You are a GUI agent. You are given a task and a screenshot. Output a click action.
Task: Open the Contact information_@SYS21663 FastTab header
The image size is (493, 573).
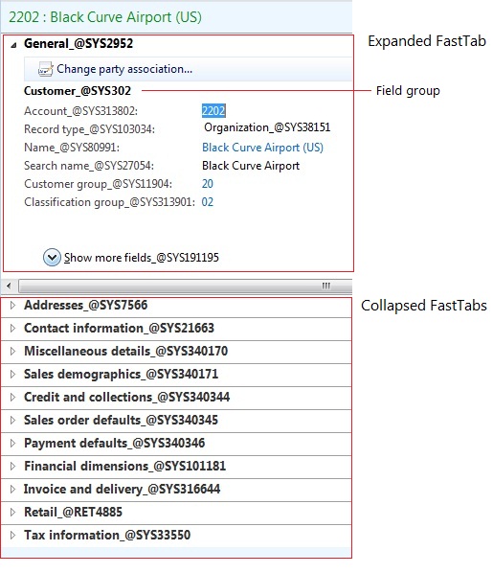pos(176,329)
